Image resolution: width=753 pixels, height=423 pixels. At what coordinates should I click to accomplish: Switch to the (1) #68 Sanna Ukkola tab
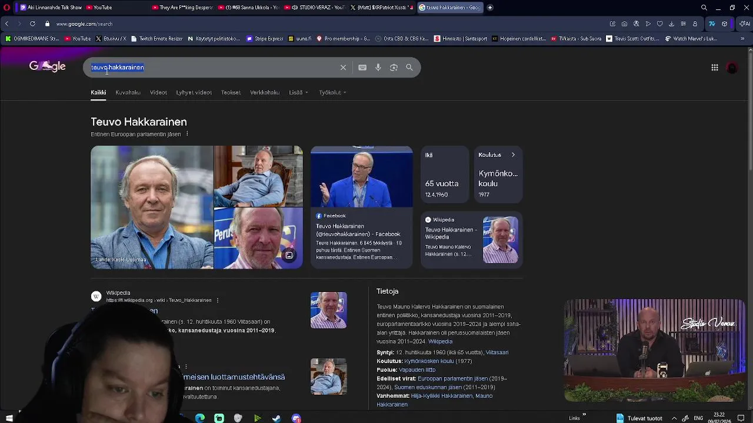[x=248, y=8]
